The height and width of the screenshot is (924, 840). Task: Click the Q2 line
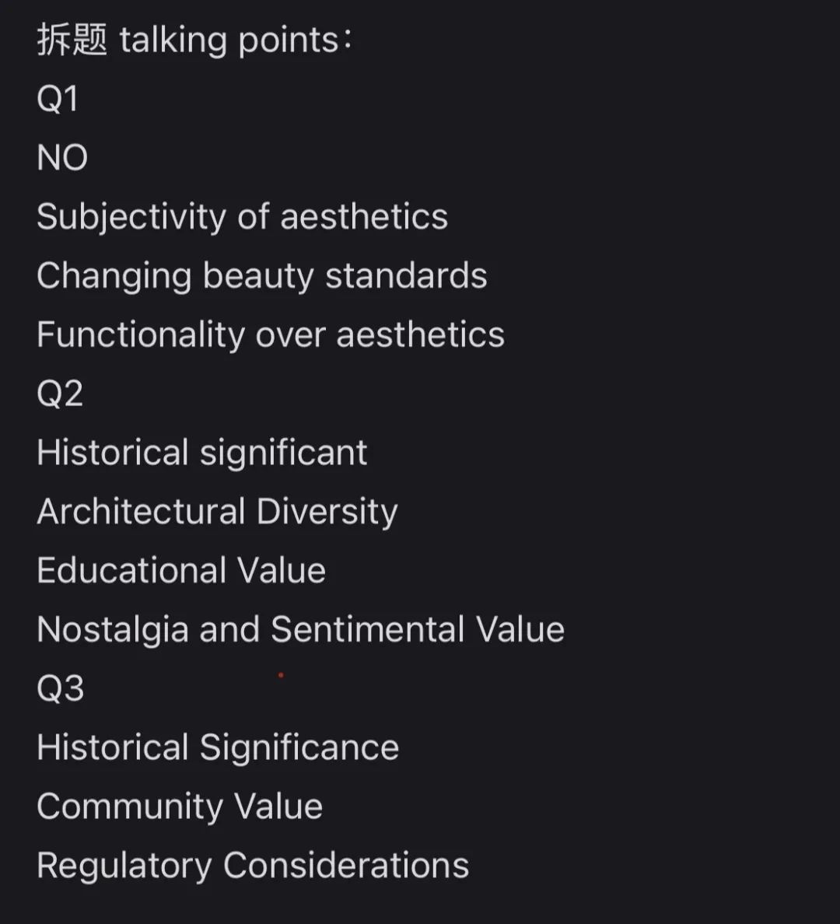[x=60, y=393]
